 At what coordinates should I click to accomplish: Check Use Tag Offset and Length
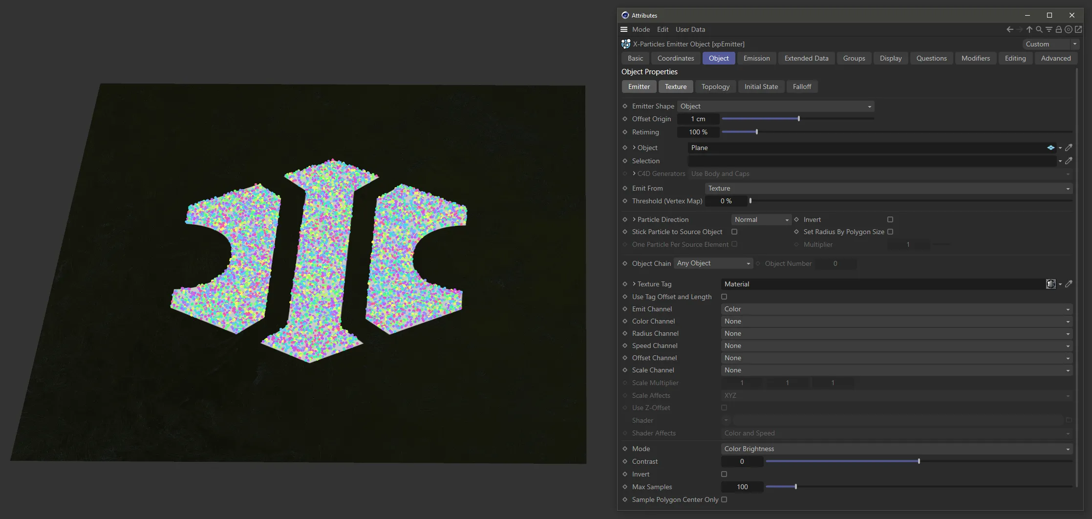point(724,297)
